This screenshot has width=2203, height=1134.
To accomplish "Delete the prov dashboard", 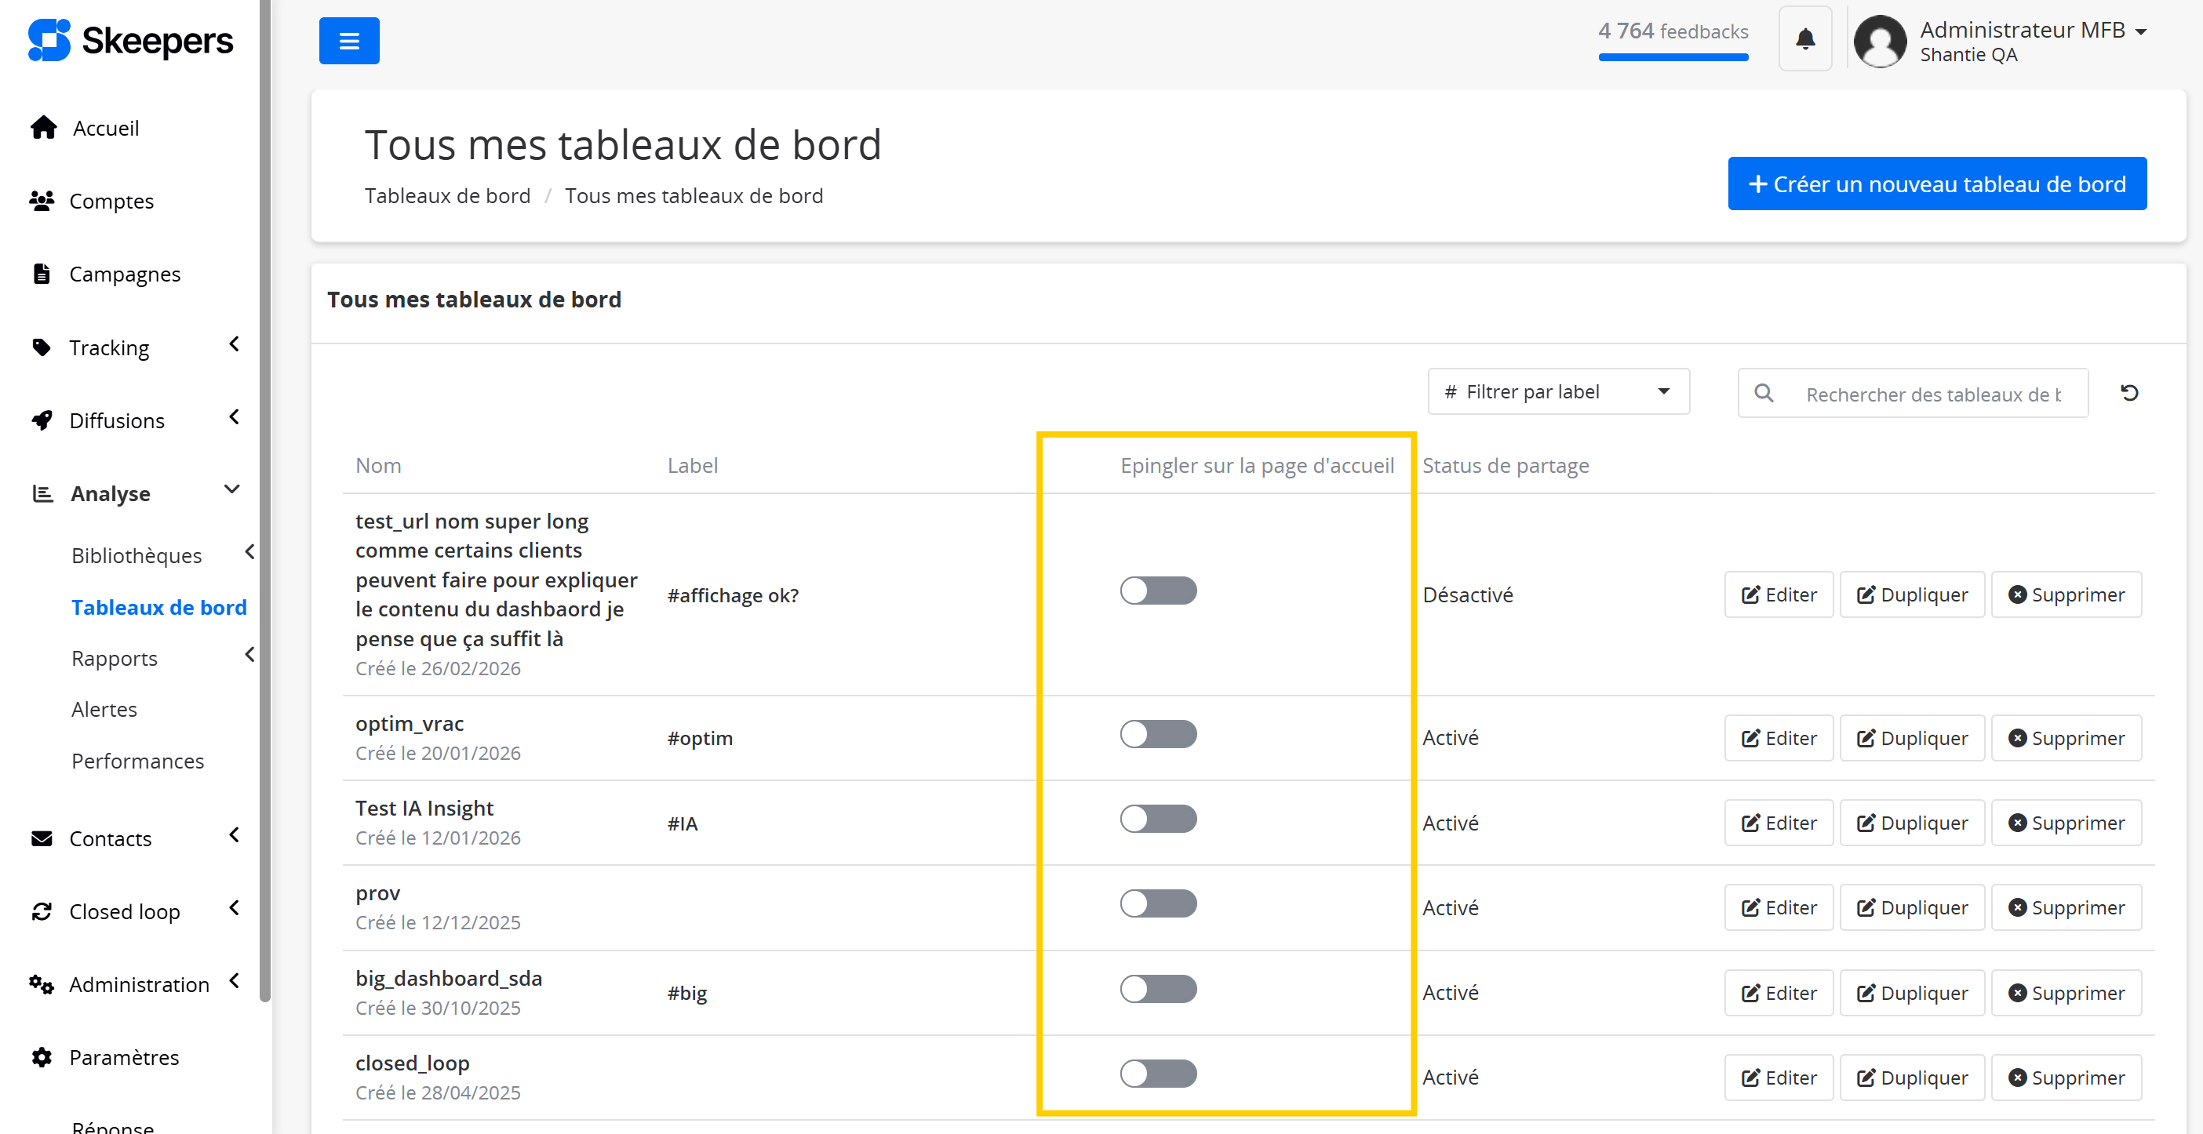I will click(x=2065, y=907).
